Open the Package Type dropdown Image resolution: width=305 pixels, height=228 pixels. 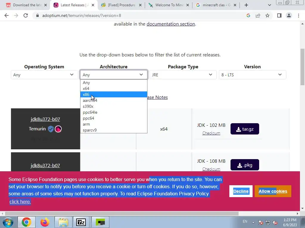pos(183,75)
